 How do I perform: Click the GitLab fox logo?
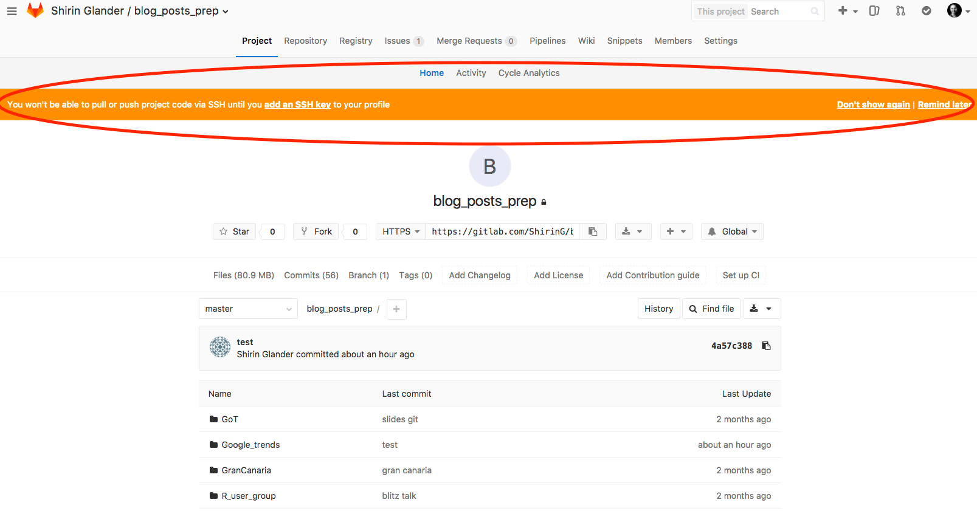click(35, 10)
